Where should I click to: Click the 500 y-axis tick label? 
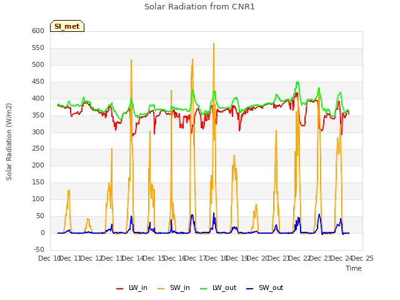tap(38, 64)
